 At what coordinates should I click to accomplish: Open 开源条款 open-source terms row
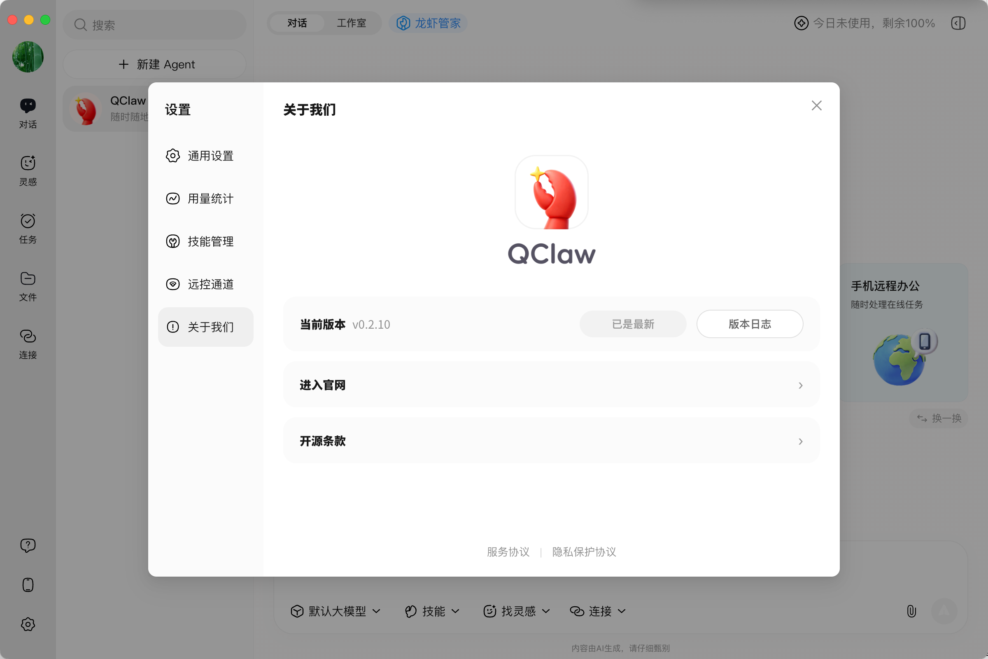tap(551, 441)
